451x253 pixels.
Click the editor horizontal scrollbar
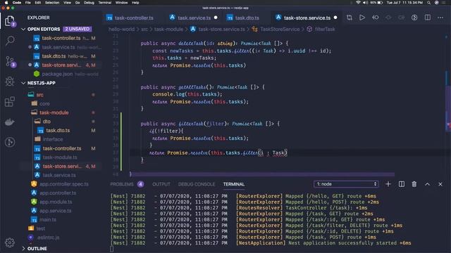pos(262,174)
